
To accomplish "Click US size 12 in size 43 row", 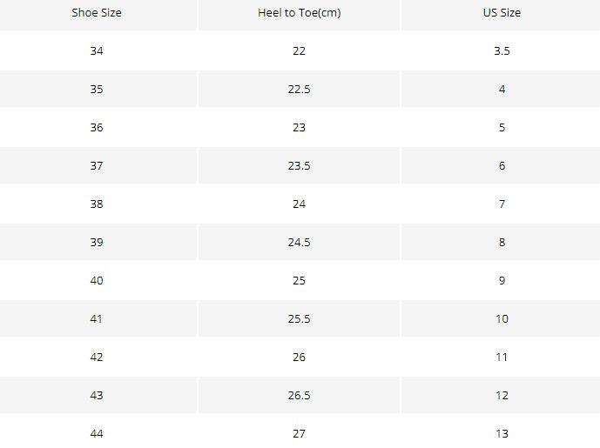I will [502, 395].
